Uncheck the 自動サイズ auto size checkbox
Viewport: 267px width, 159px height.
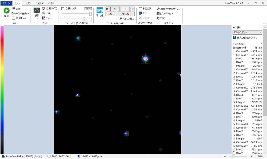pos(44,9)
